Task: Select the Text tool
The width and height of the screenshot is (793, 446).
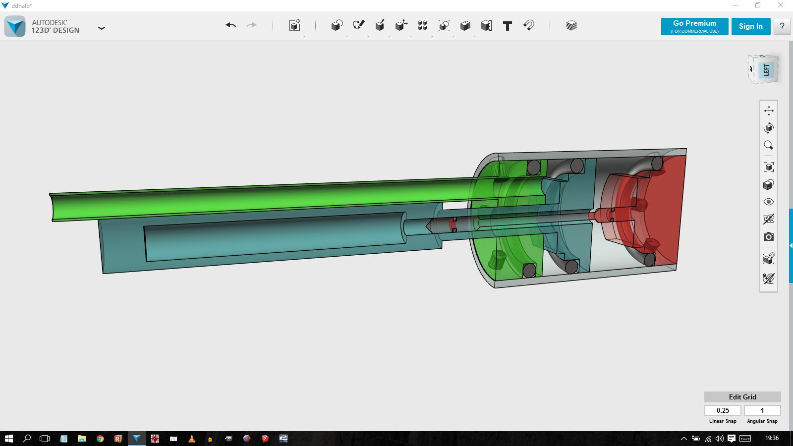Action: coord(507,26)
